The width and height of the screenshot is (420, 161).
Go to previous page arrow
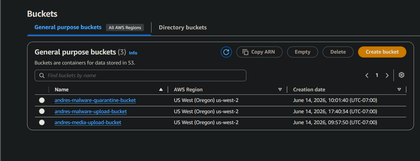tap(367, 75)
